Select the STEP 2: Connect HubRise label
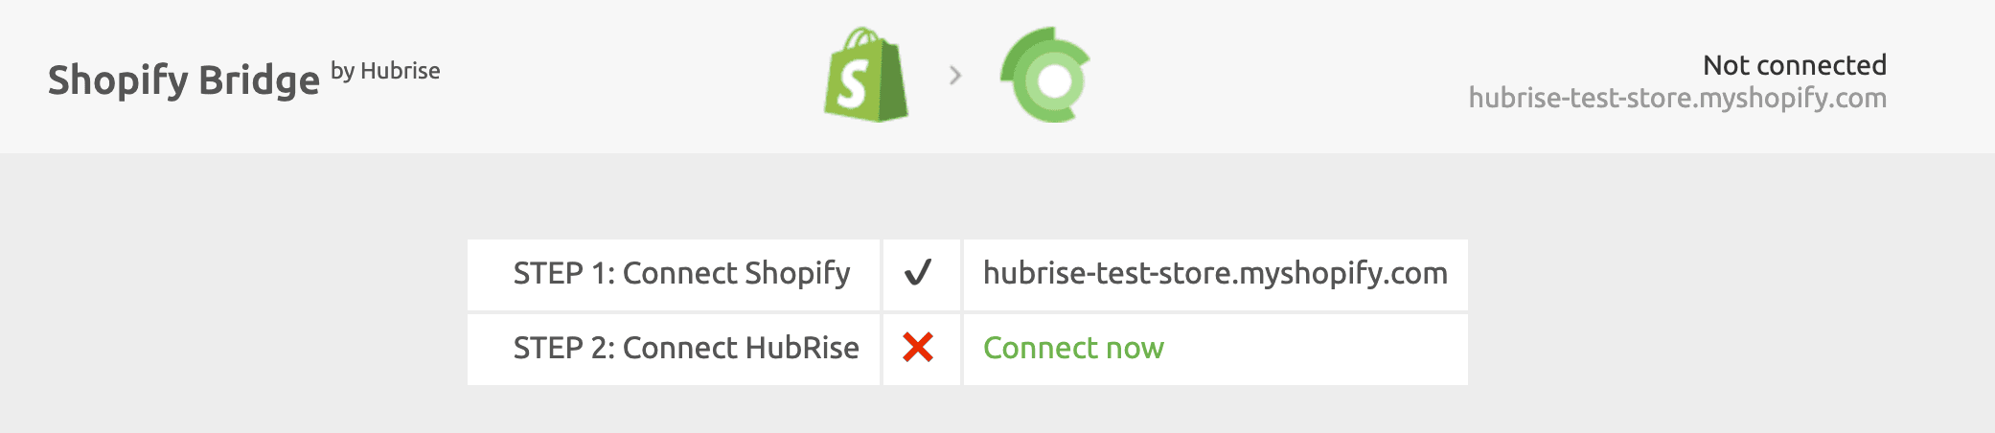1995x433 pixels. pyautogui.click(x=686, y=348)
